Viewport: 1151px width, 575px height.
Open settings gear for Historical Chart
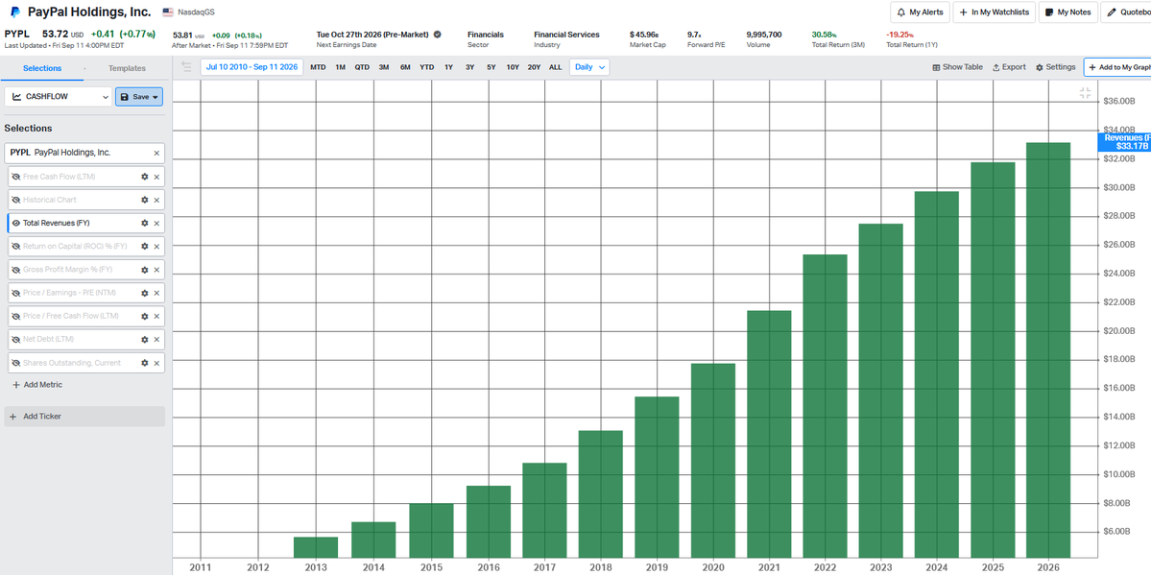tap(145, 200)
